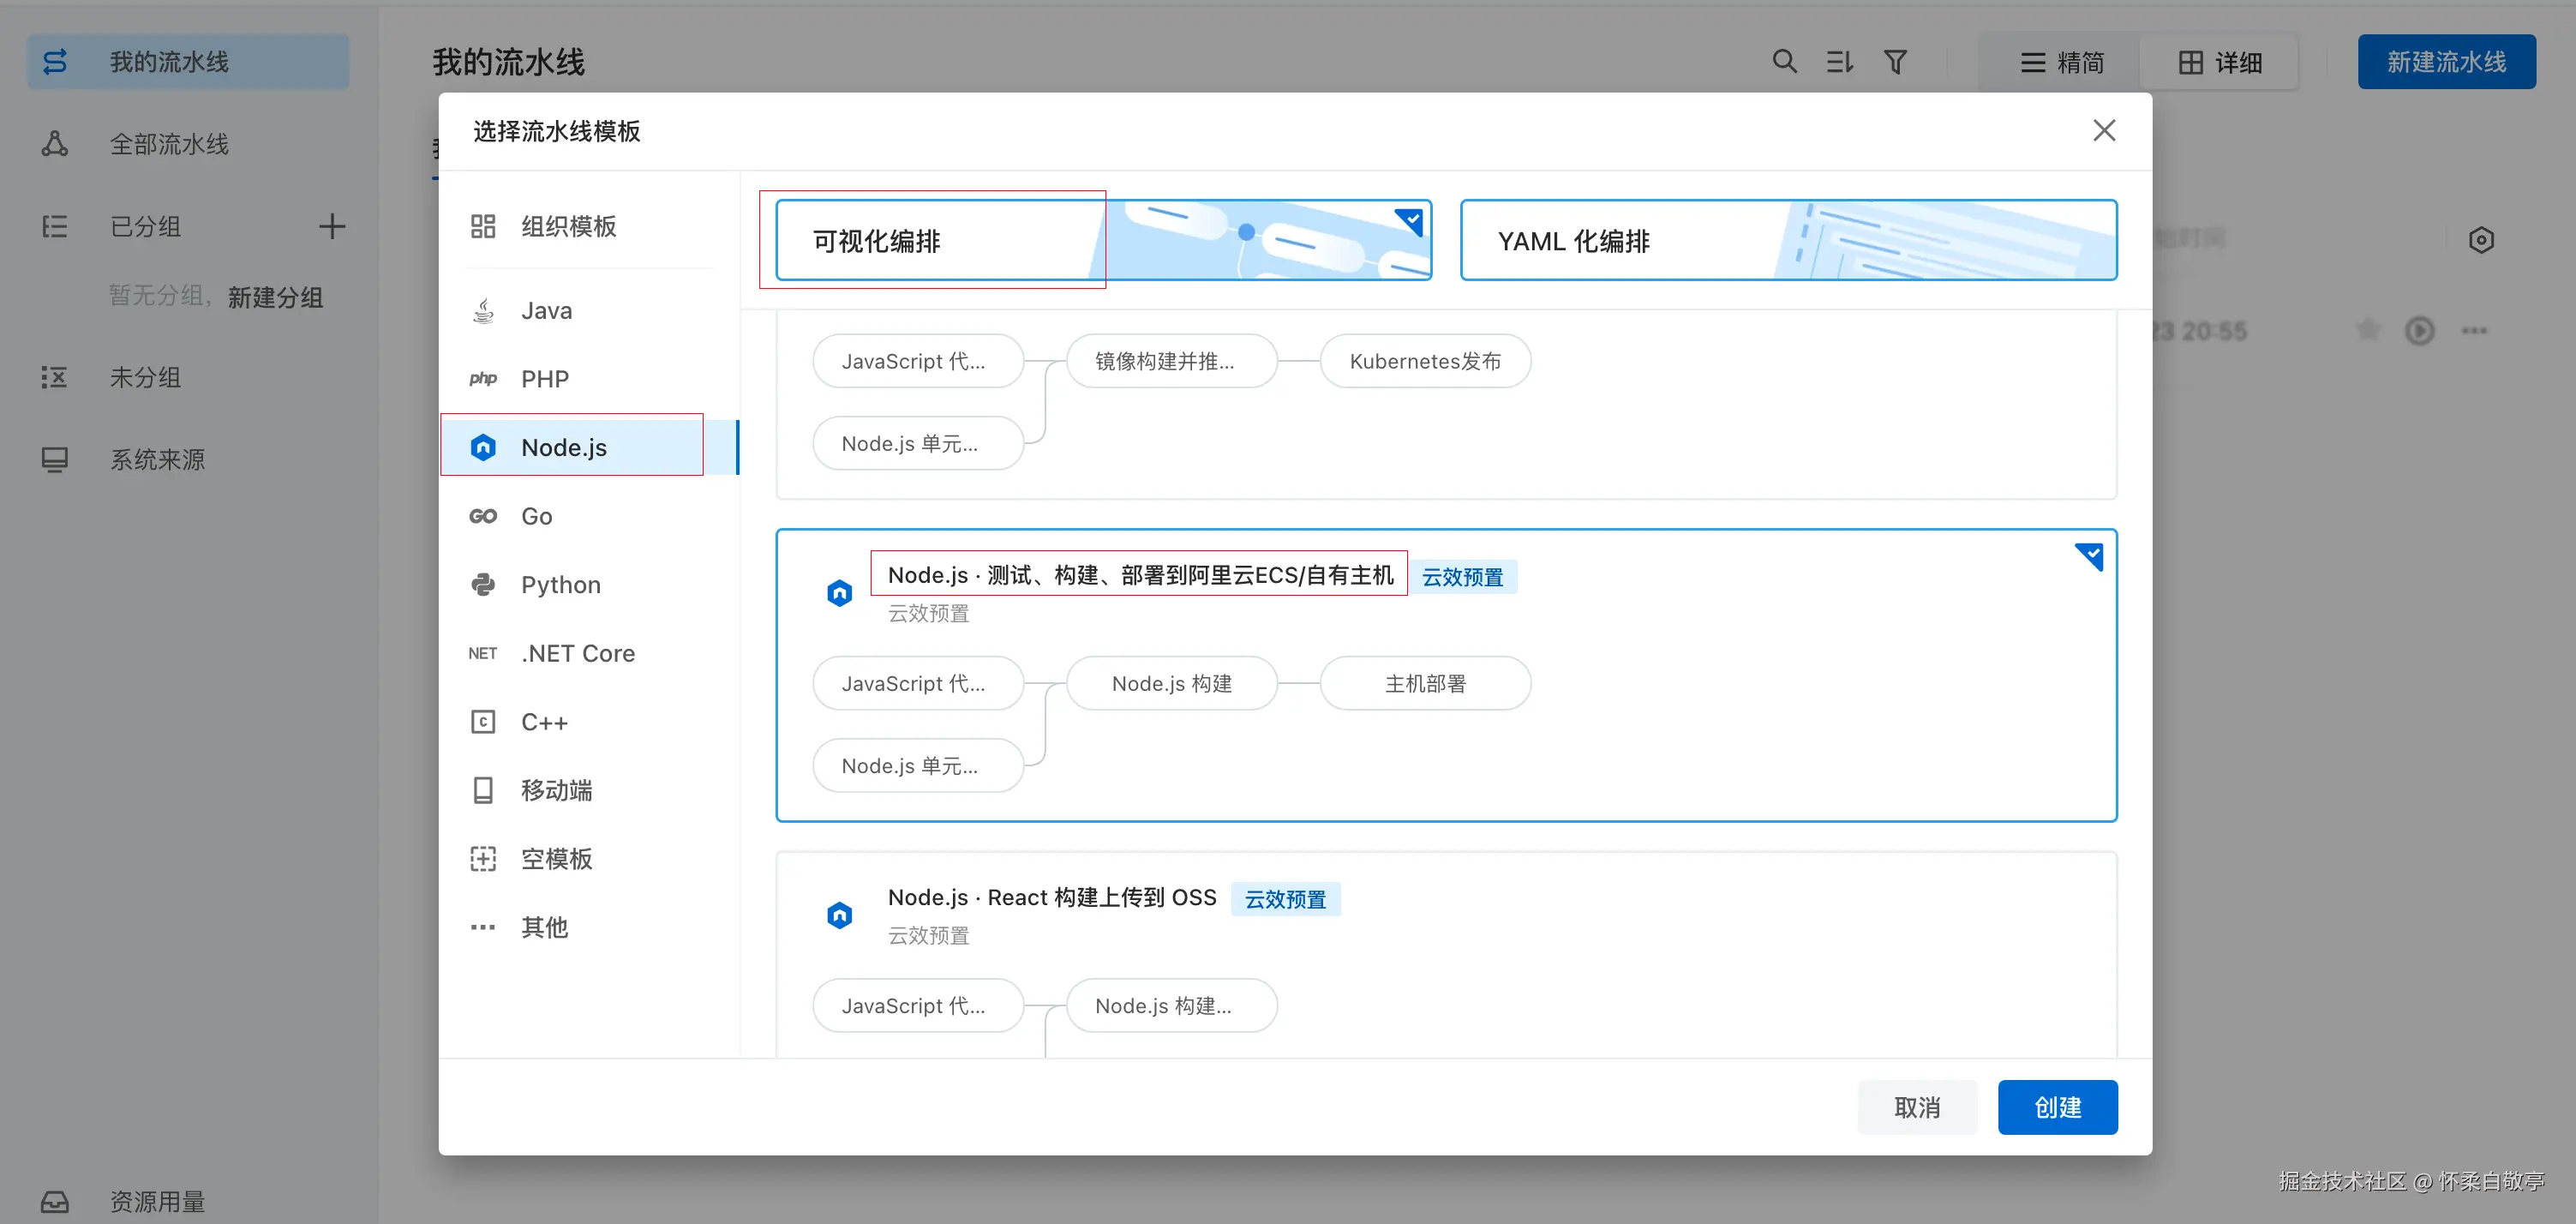
Task: Click the Python logo icon
Action: tap(483, 584)
